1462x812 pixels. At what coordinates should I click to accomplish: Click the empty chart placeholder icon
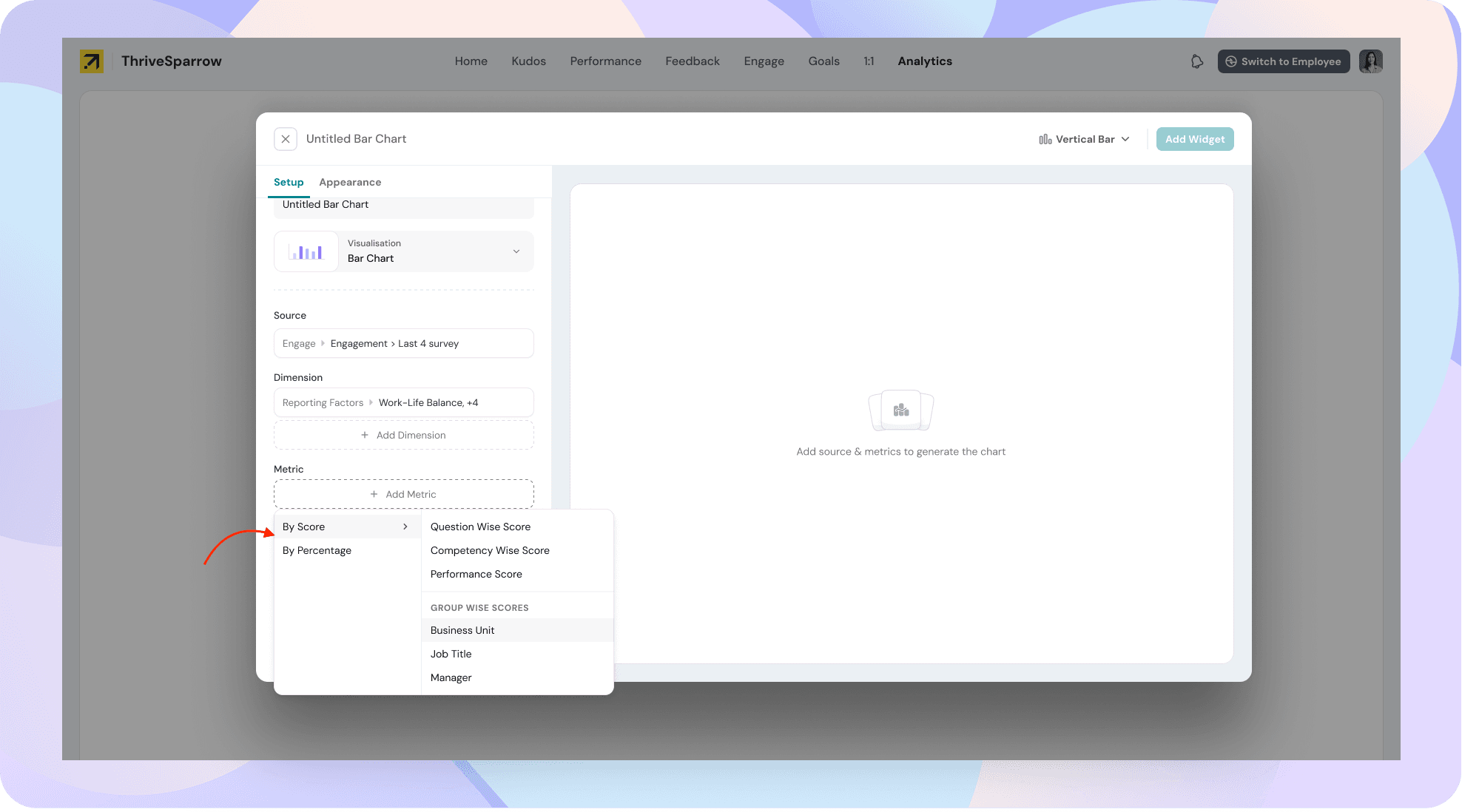coord(901,410)
